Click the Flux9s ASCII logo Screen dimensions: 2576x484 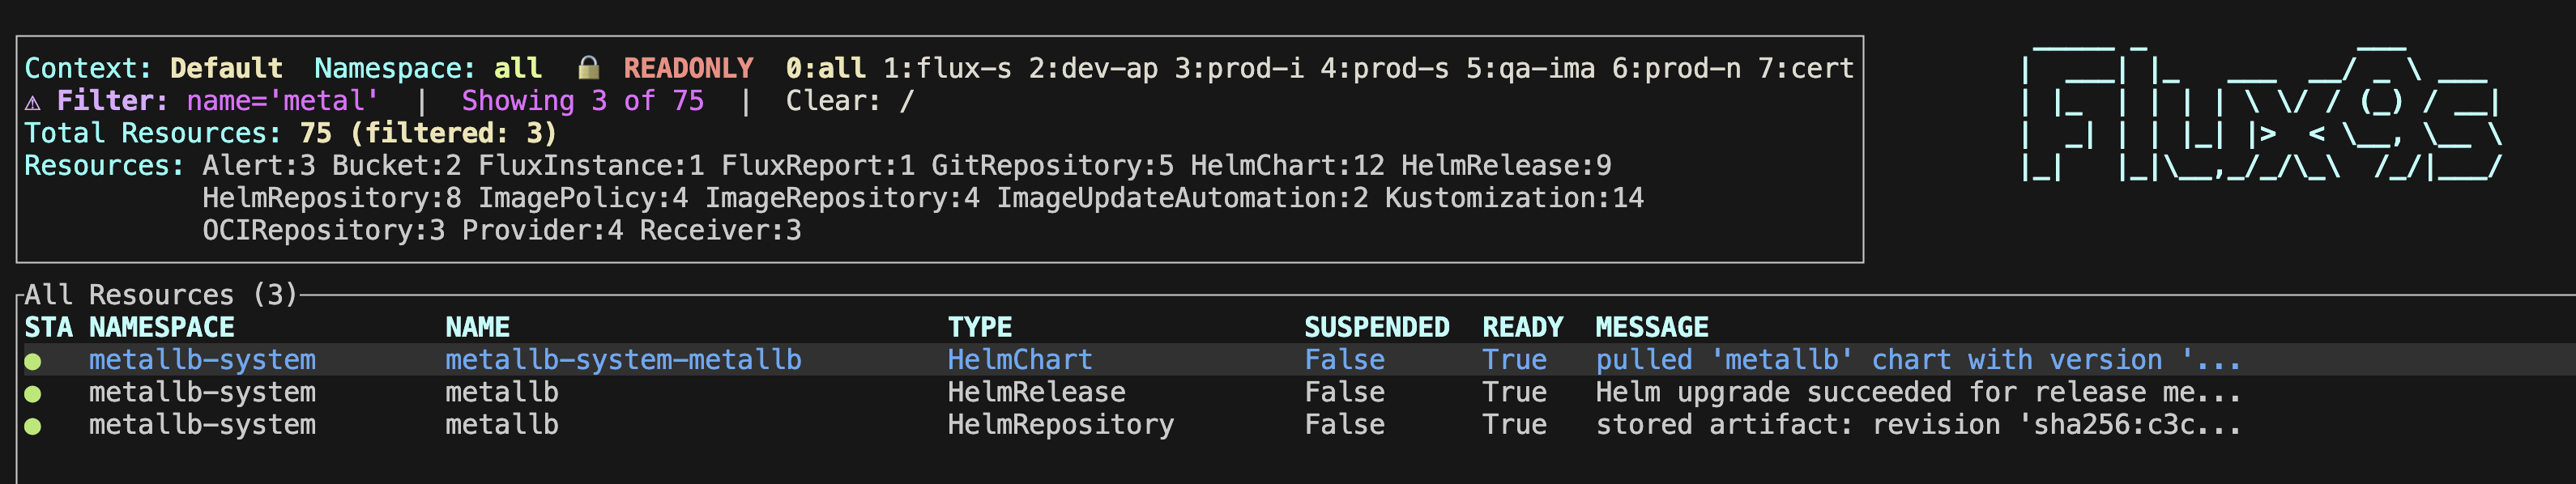(2260, 112)
